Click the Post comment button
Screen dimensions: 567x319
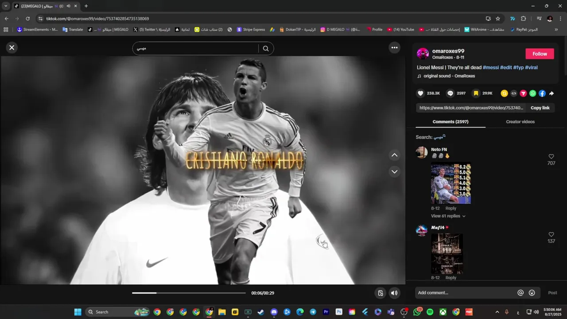pyautogui.click(x=552, y=293)
